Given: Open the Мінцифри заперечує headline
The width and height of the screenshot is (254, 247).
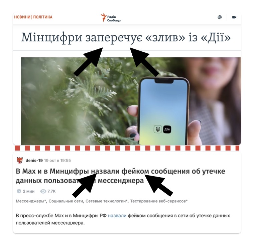Looking at the screenshot, I should tap(126, 38).
